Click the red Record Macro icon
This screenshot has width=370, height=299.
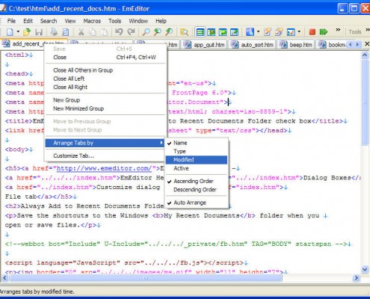point(312,32)
